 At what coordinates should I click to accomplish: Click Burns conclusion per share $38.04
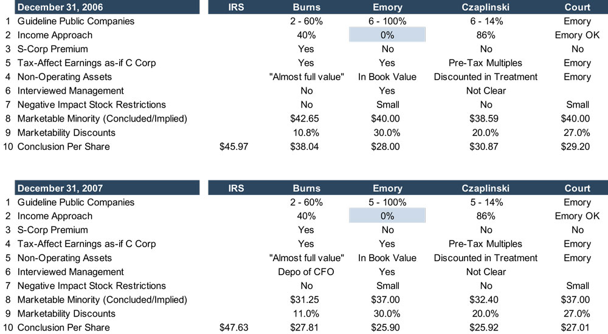306,146
